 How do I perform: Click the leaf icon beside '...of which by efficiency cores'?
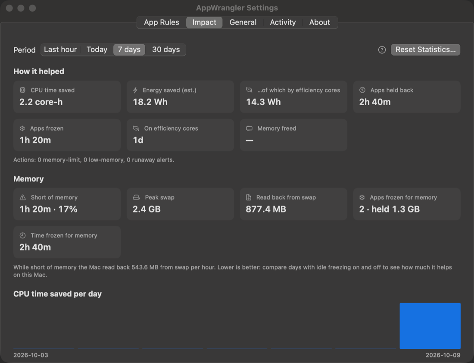[249, 90]
